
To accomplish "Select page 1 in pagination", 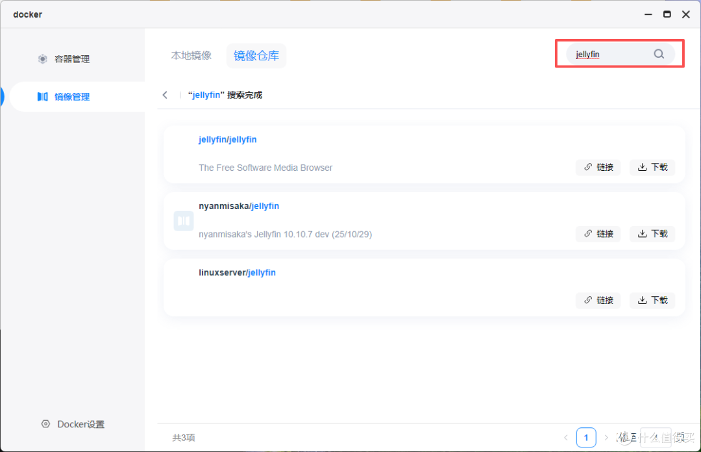I will (586, 438).
